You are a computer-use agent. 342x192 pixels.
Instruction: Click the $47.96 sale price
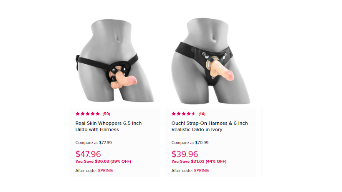88,154
